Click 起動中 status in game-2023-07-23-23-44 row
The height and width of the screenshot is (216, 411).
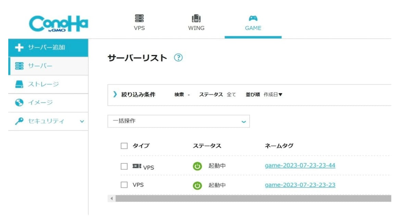[217, 166]
